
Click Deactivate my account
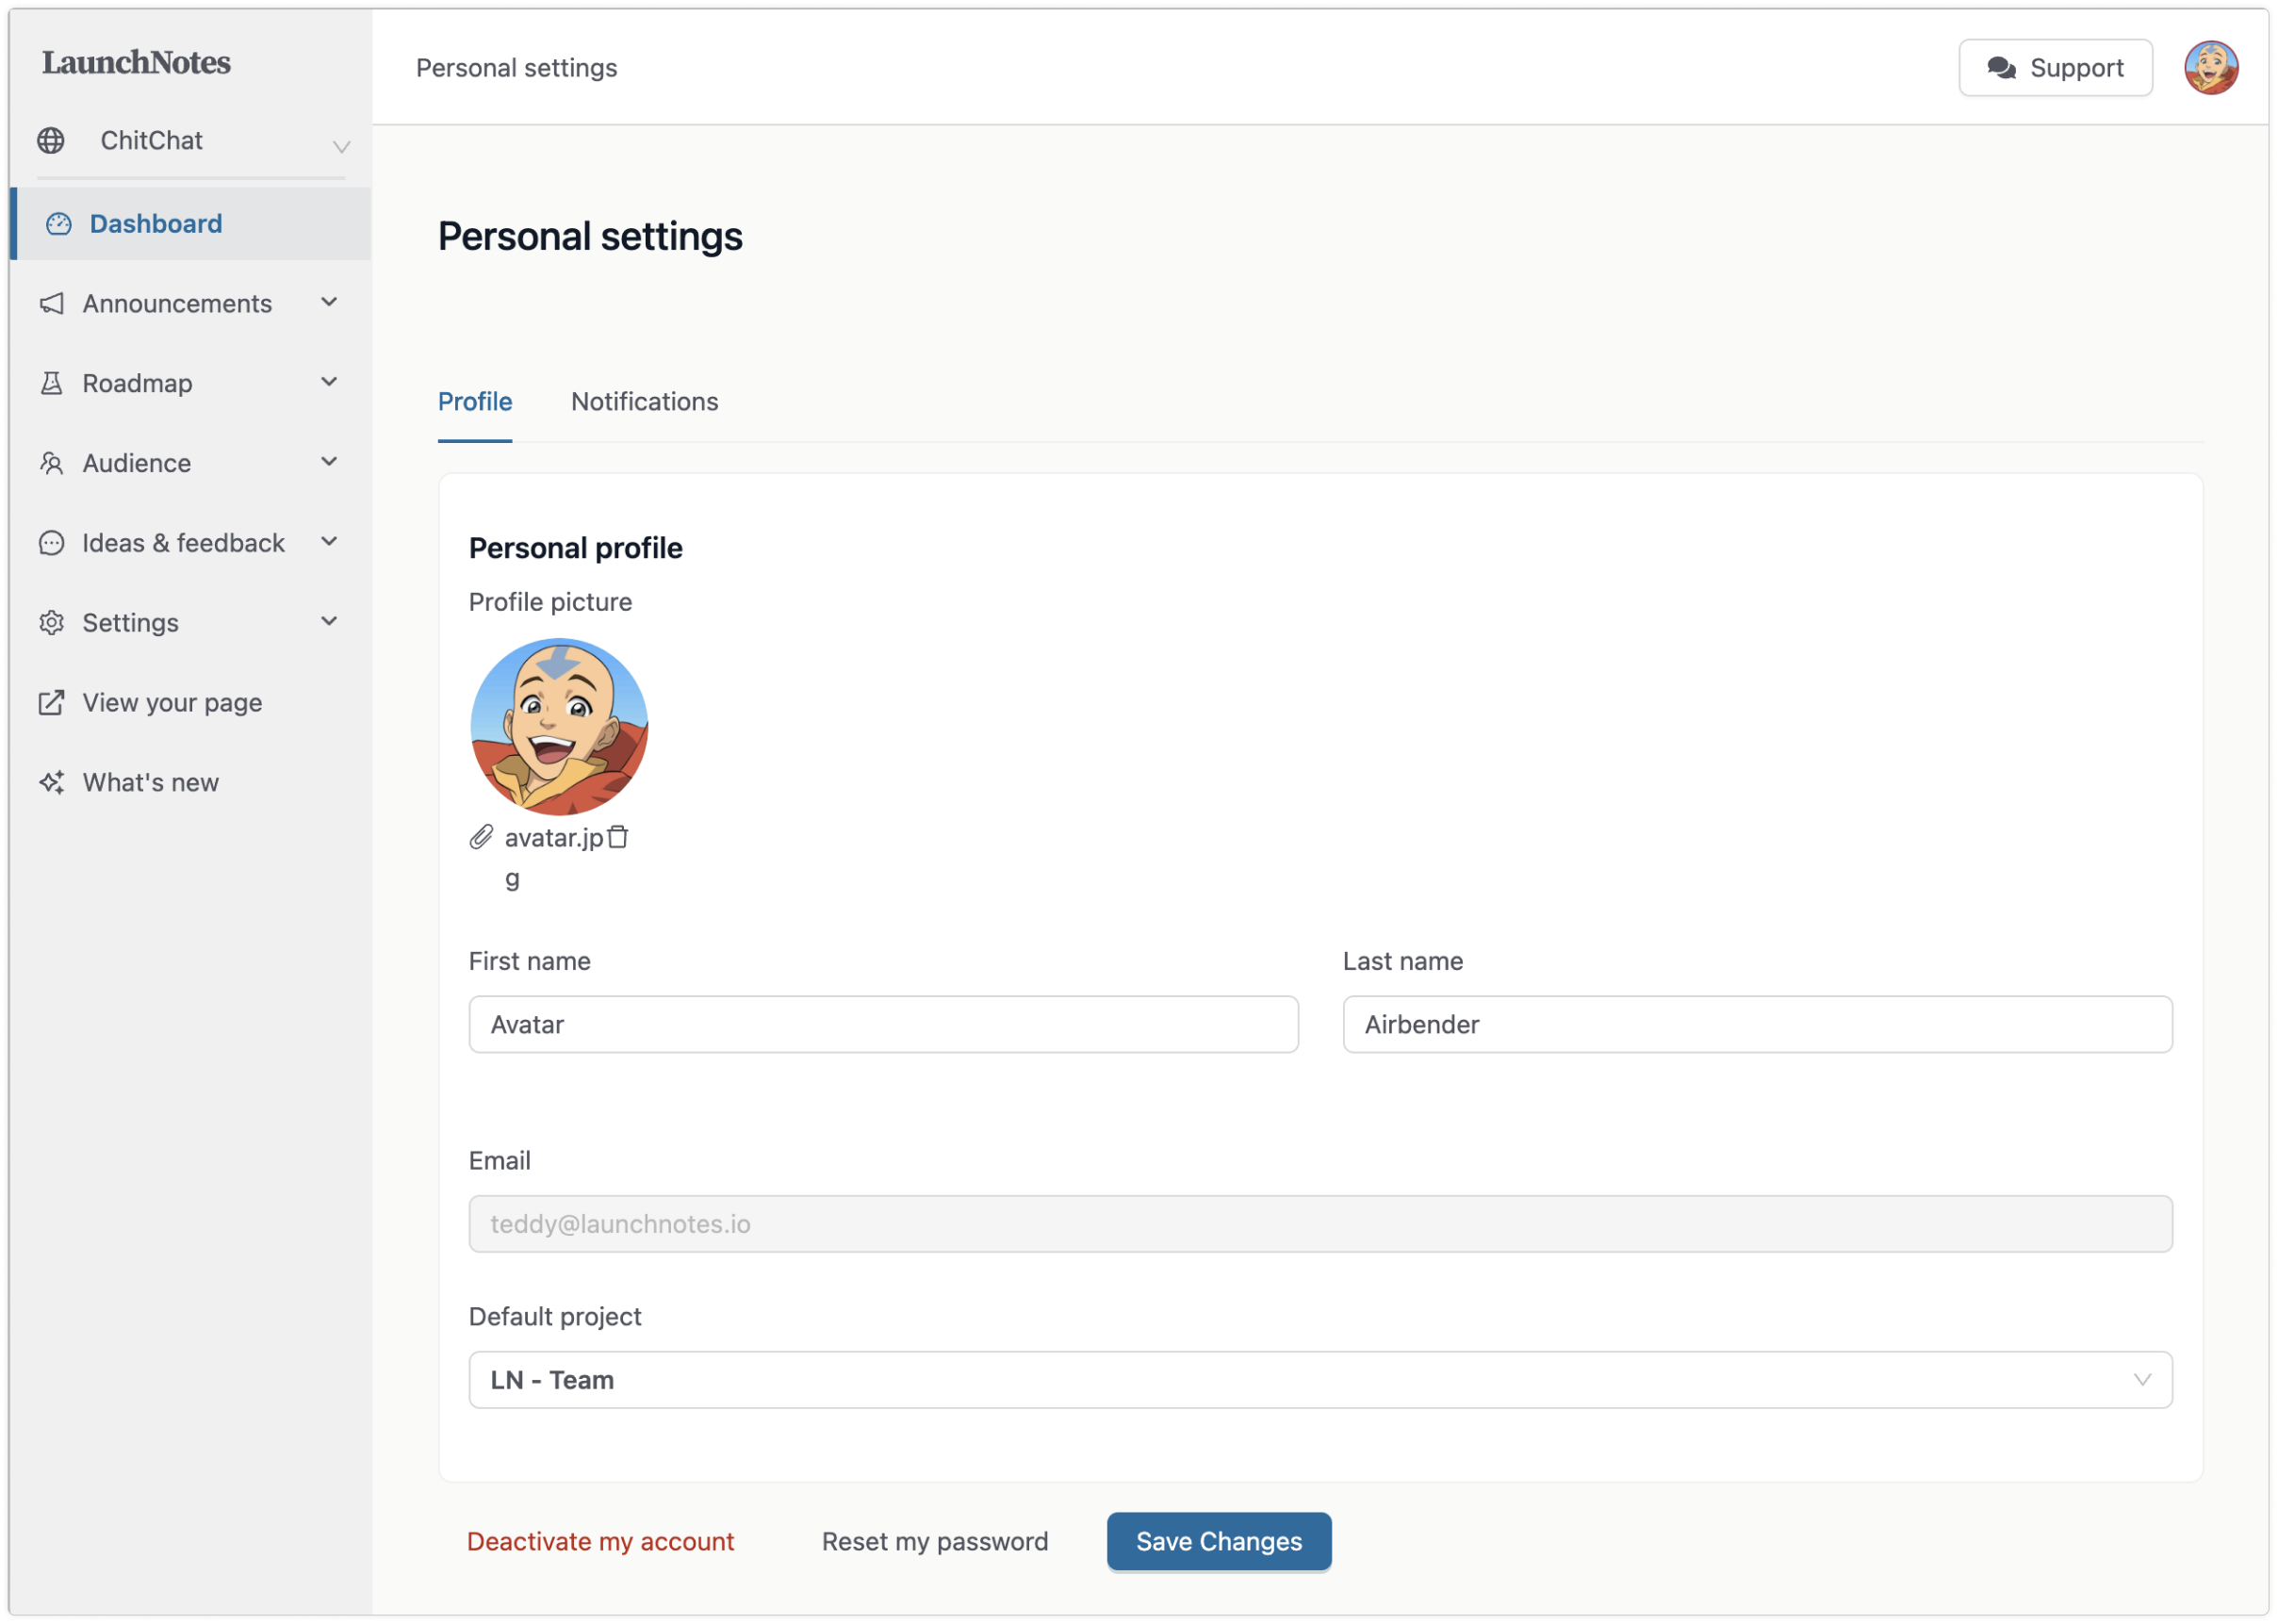(x=600, y=1541)
